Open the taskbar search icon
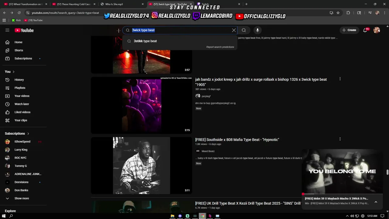The width and height of the screenshot is (389, 219). click(x=11, y=216)
